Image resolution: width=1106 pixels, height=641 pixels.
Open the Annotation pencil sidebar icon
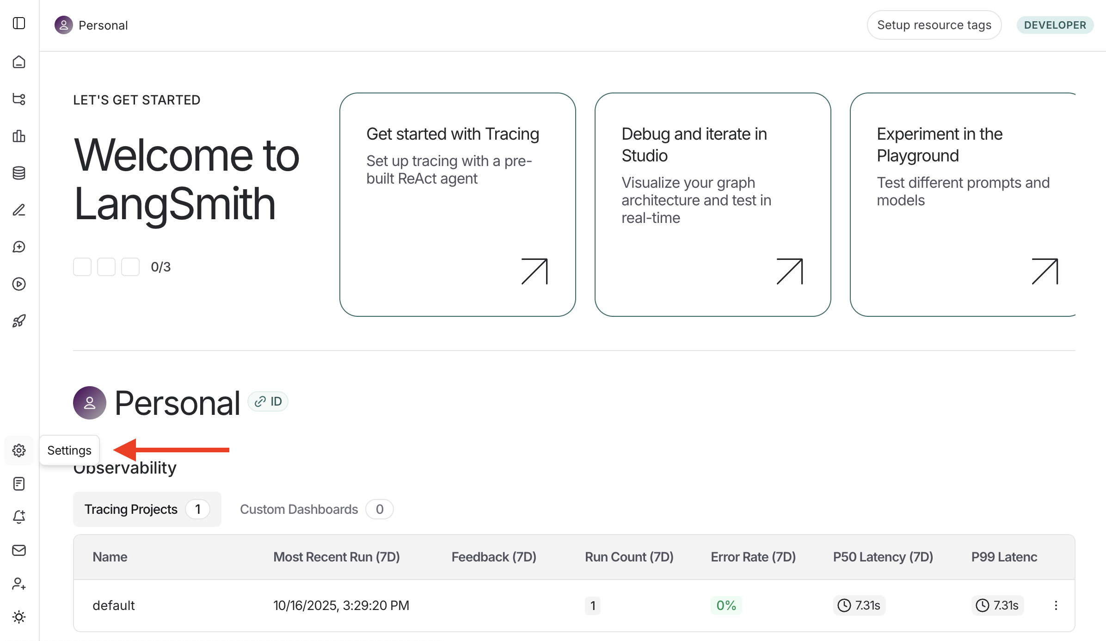pyautogui.click(x=19, y=210)
